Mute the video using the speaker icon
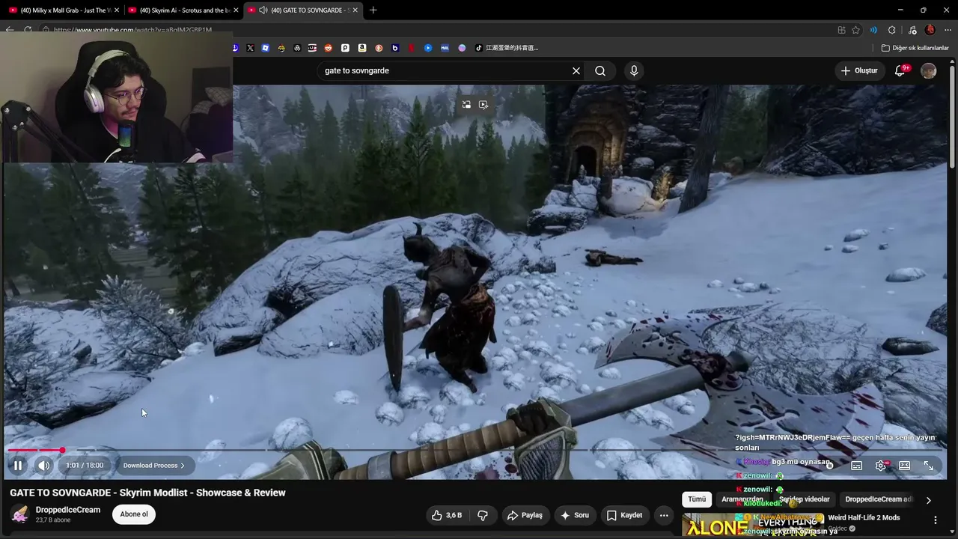 [44, 466]
